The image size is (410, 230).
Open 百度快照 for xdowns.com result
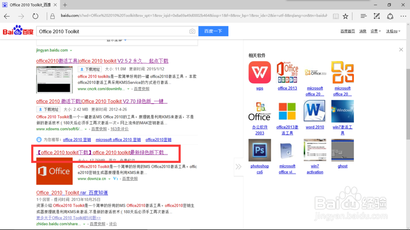click(x=99, y=129)
